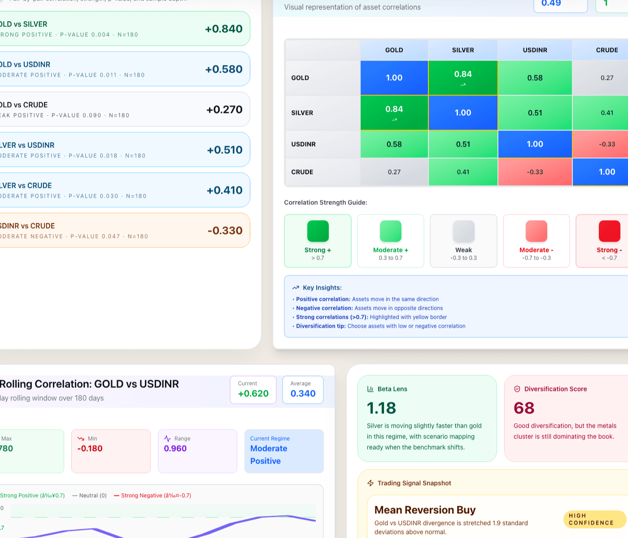The image size is (628, 538).
Task: Open the GOLD vs SILVER +0.840 pair card
Action: [121, 29]
